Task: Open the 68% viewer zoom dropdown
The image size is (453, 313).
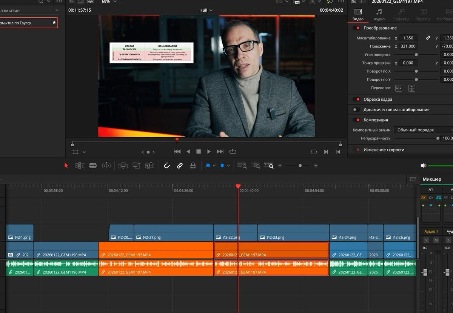Action: click(x=109, y=2)
